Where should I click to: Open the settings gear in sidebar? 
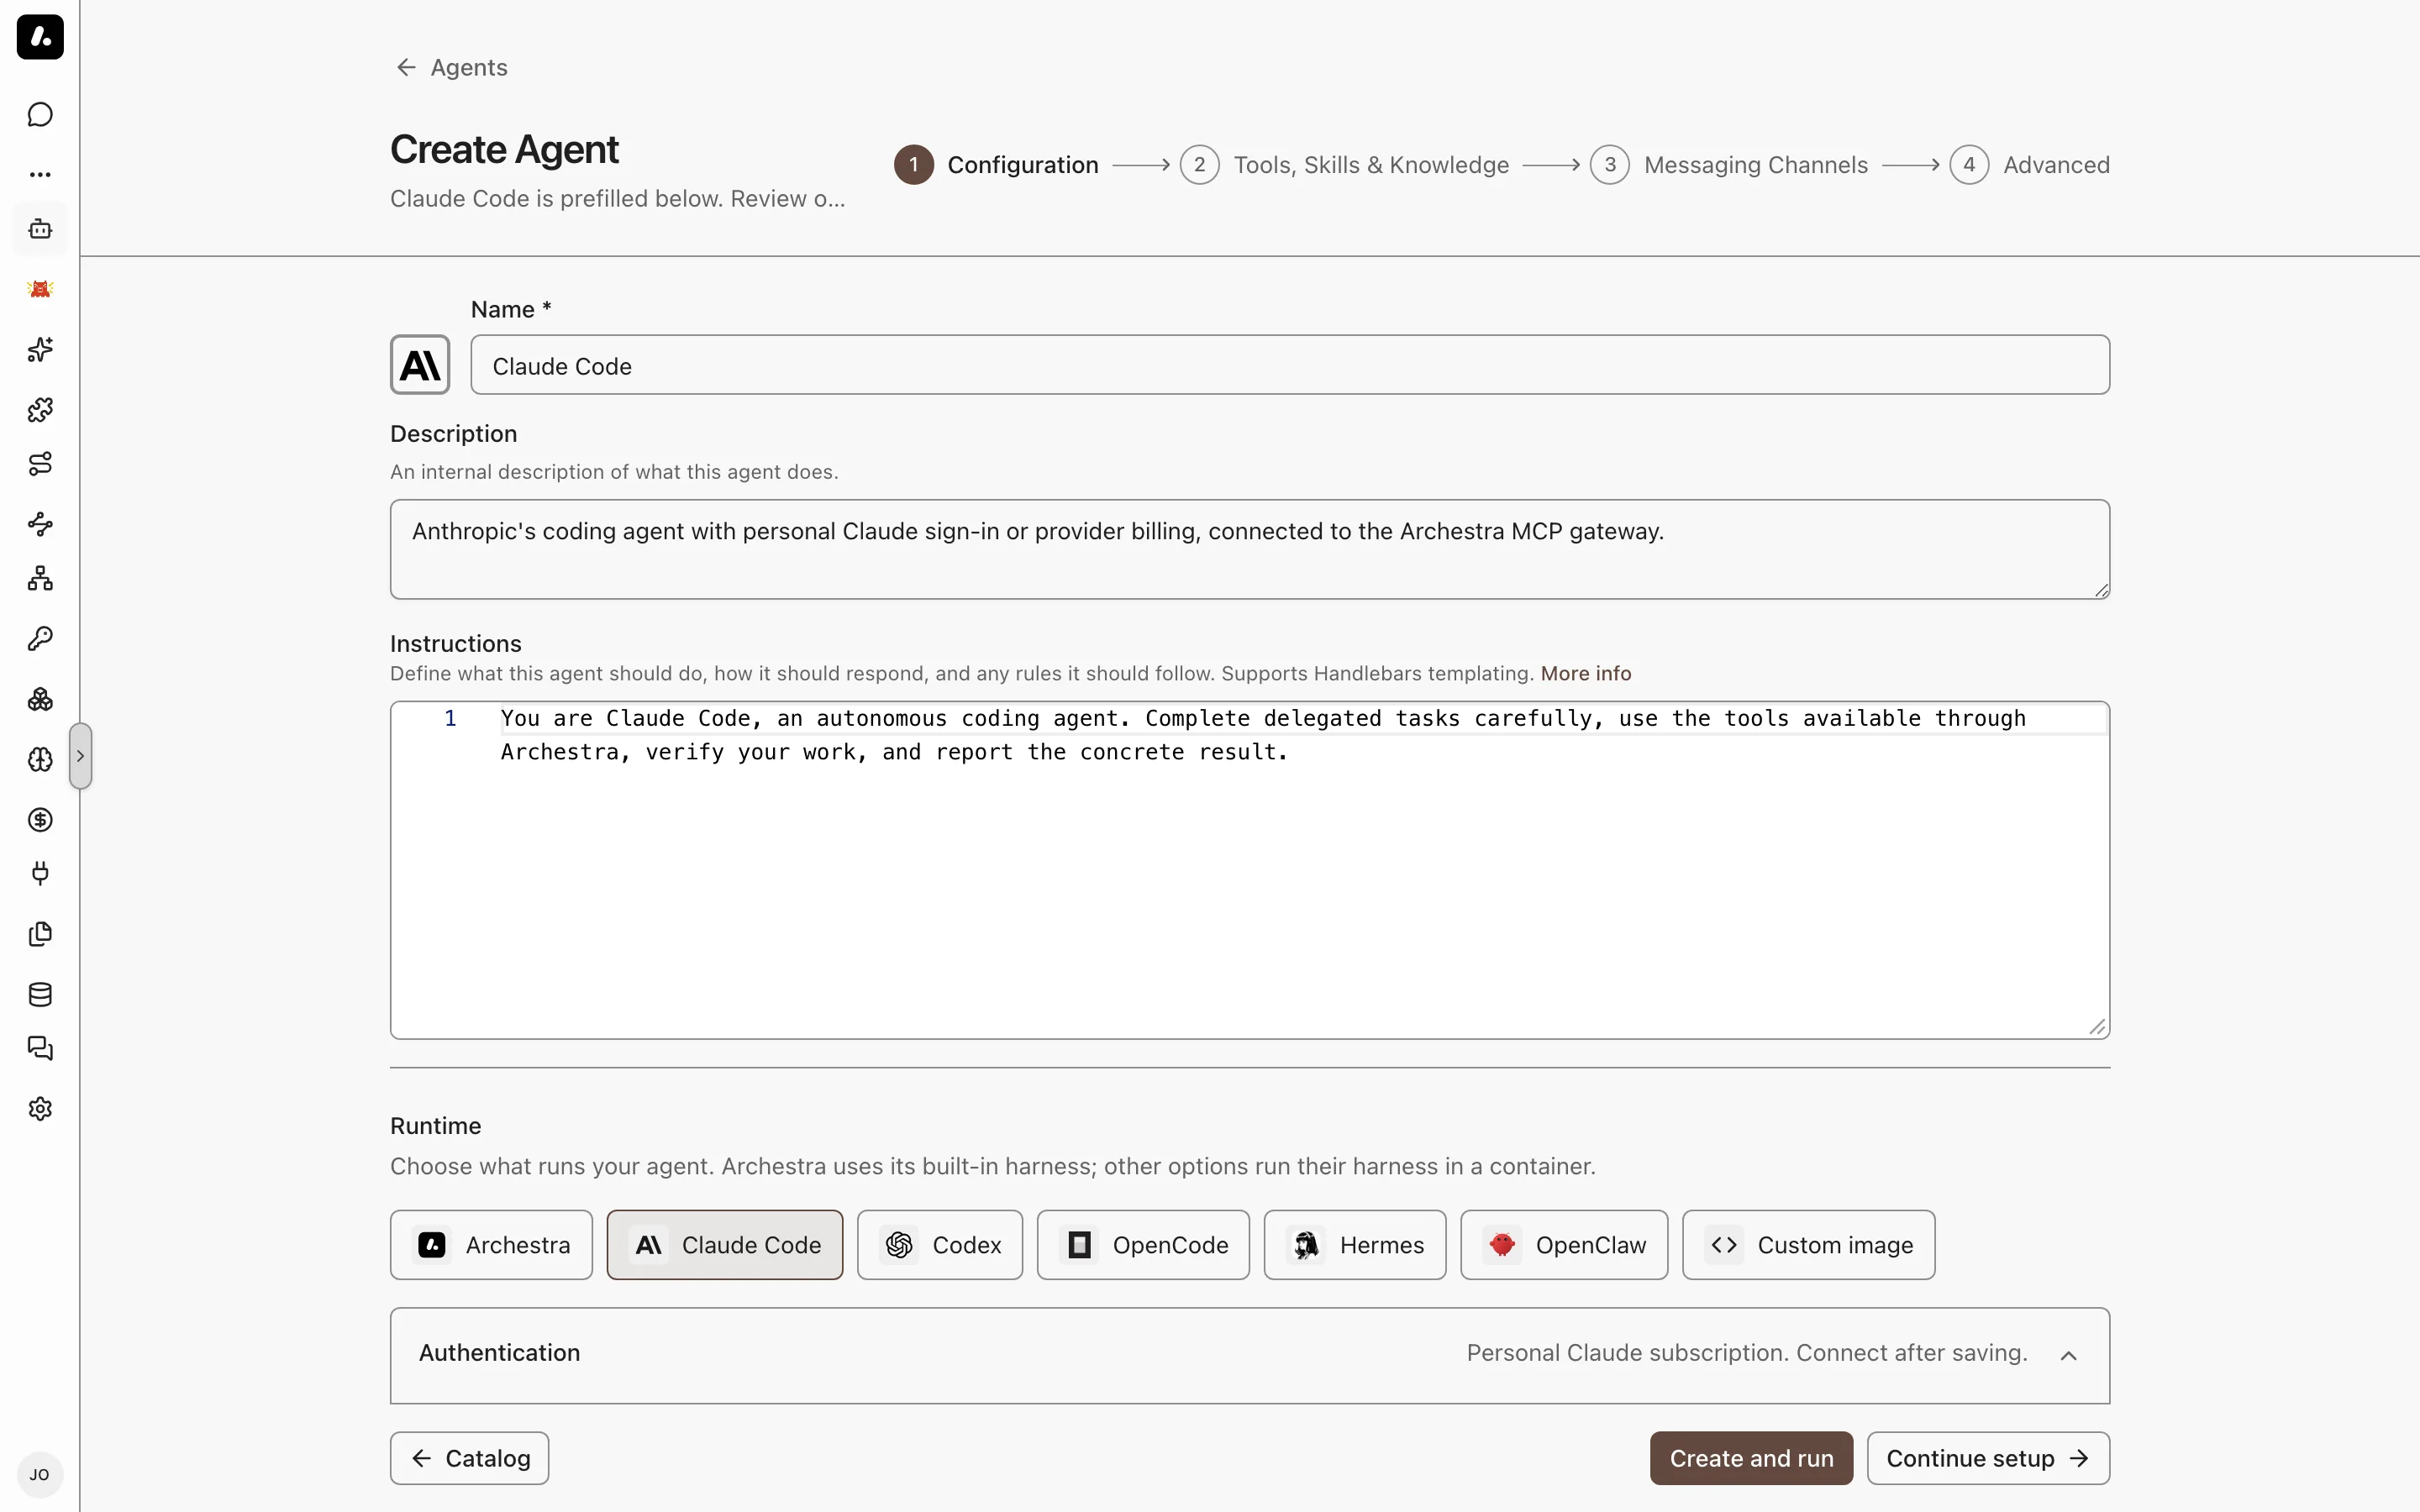click(40, 1109)
